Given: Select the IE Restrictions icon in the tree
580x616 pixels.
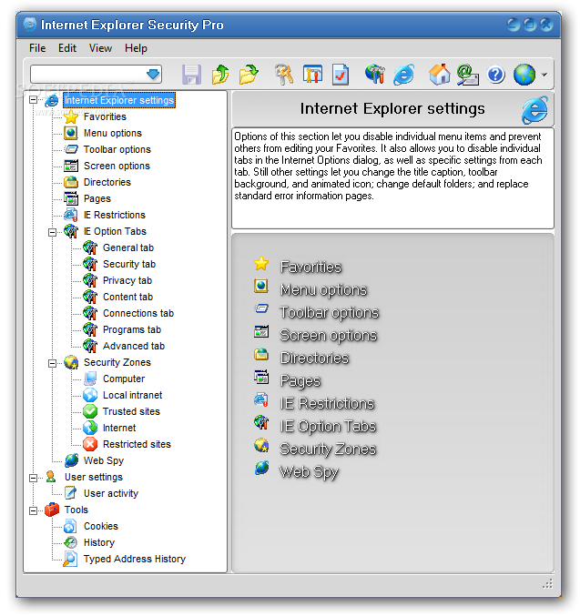Looking at the screenshot, I should point(71,216).
